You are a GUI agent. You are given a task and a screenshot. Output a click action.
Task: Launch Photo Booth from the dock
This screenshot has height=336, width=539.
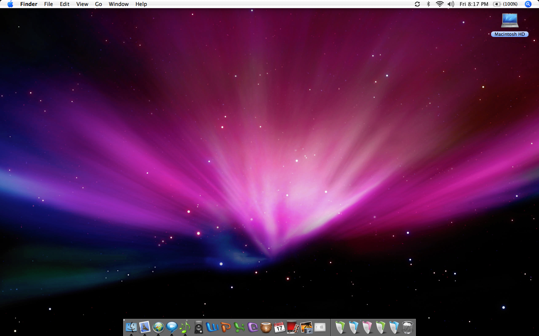click(x=293, y=327)
